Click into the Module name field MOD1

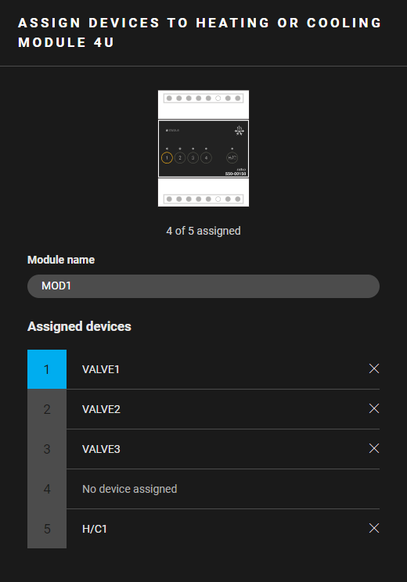(203, 286)
